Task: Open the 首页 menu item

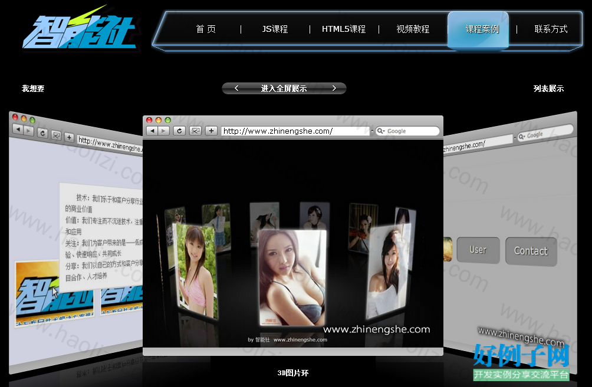Action: tap(206, 29)
